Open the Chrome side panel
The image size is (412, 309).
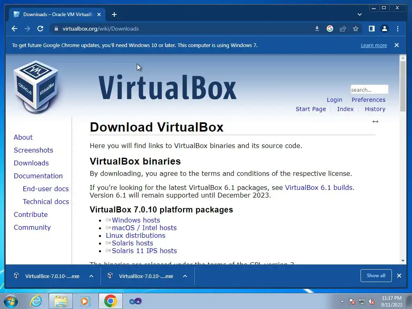coord(371,29)
